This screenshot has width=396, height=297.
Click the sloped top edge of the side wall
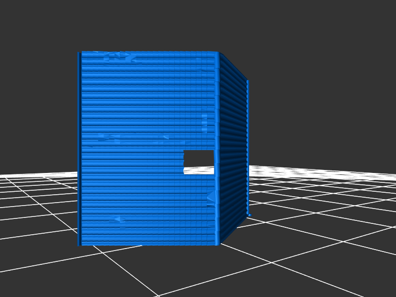pyautogui.click(x=234, y=66)
